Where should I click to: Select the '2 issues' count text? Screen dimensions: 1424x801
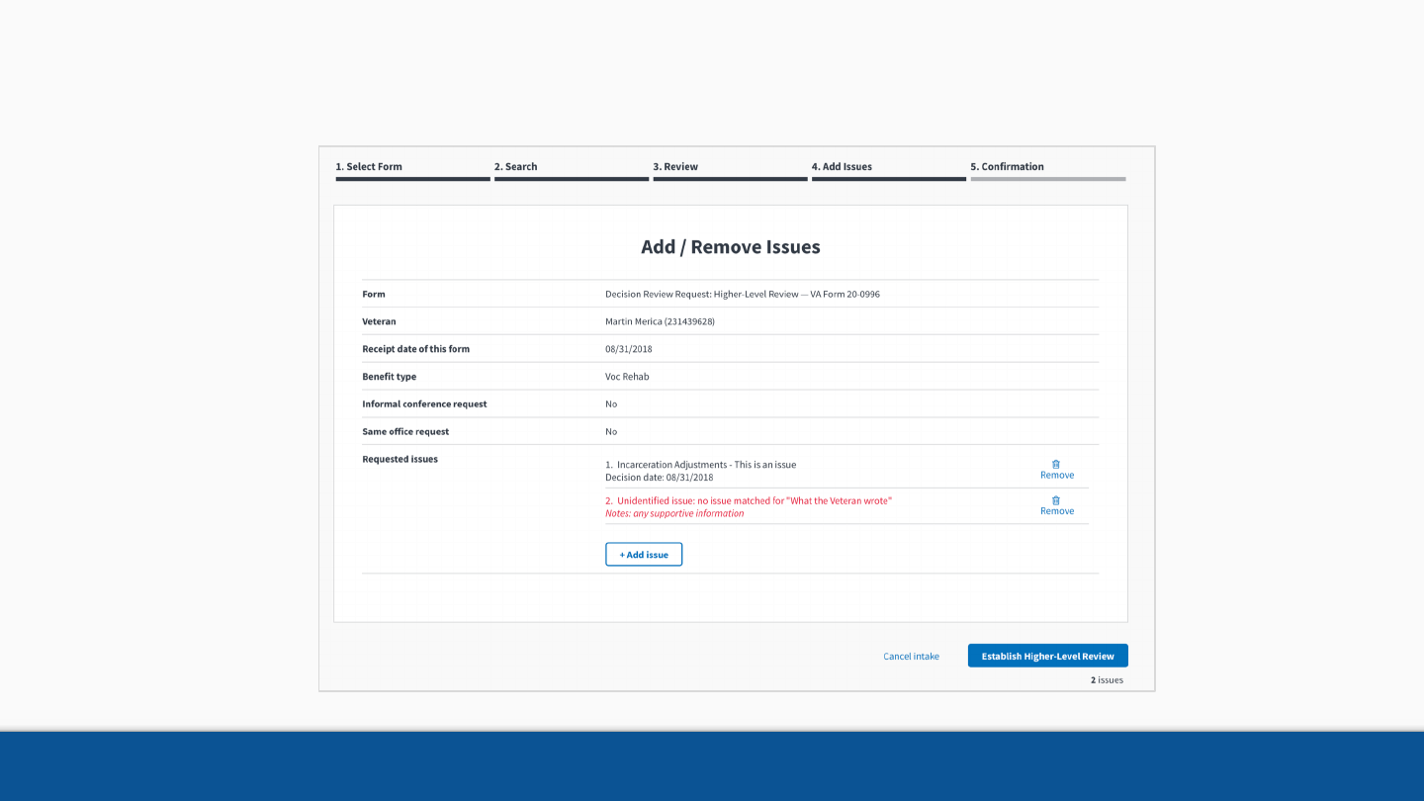[x=1107, y=680]
